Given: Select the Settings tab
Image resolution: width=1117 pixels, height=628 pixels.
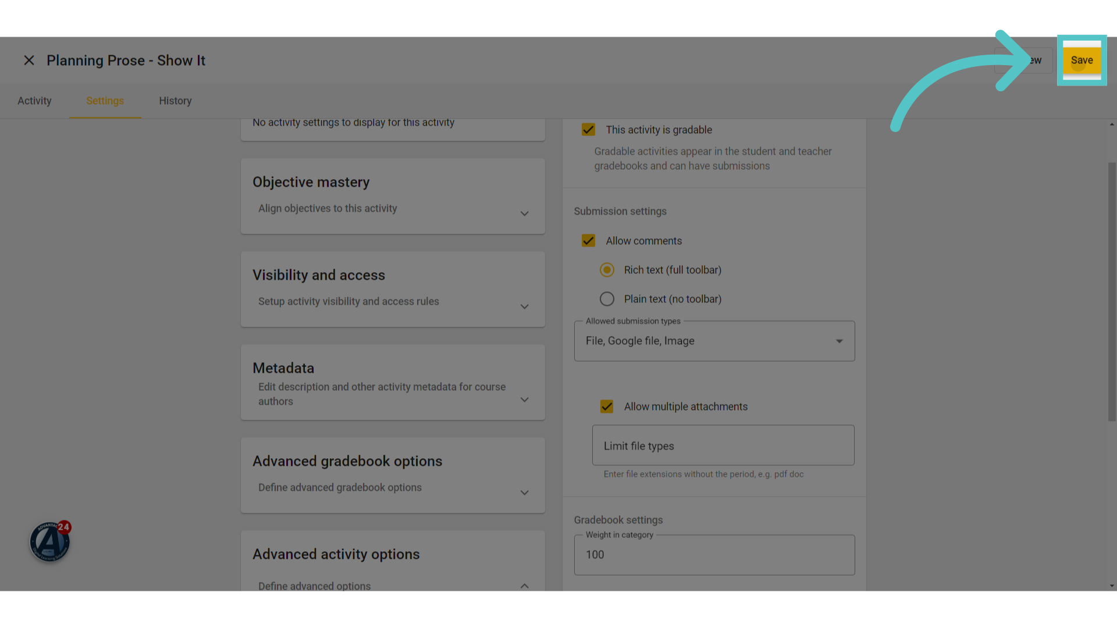Looking at the screenshot, I should pos(105,101).
